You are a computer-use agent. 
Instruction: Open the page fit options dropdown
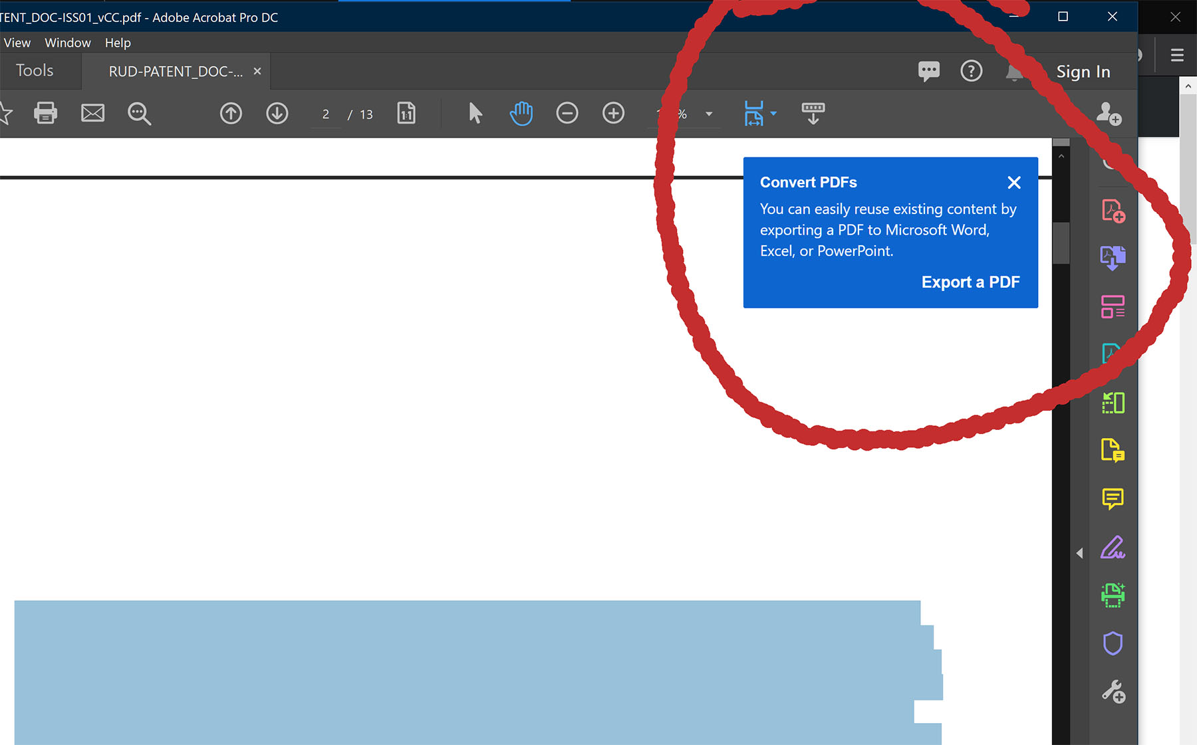click(773, 114)
